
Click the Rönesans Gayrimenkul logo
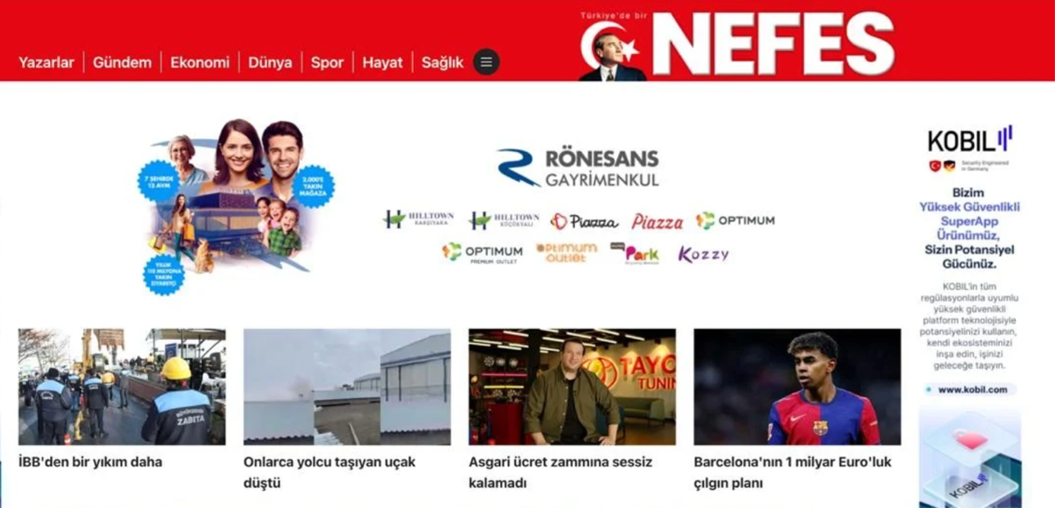coord(578,169)
